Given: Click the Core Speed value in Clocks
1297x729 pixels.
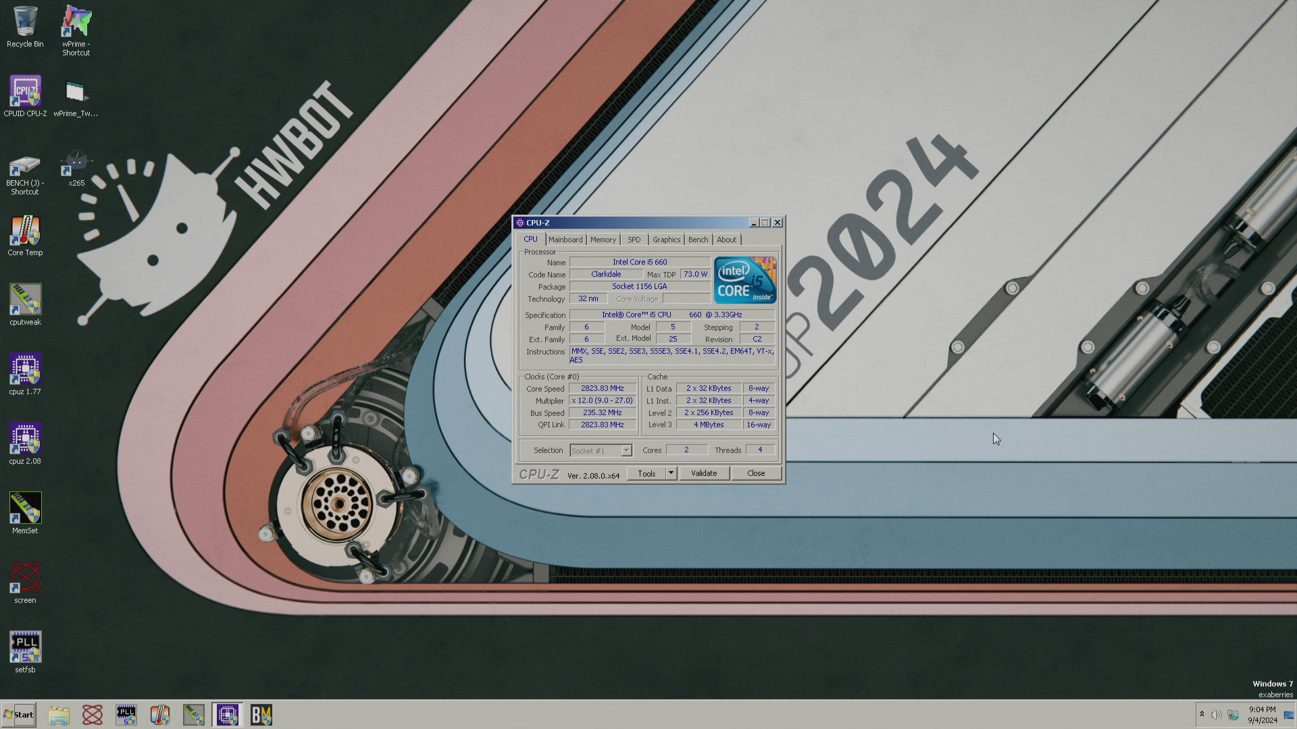Looking at the screenshot, I should pyautogui.click(x=603, y=388).
